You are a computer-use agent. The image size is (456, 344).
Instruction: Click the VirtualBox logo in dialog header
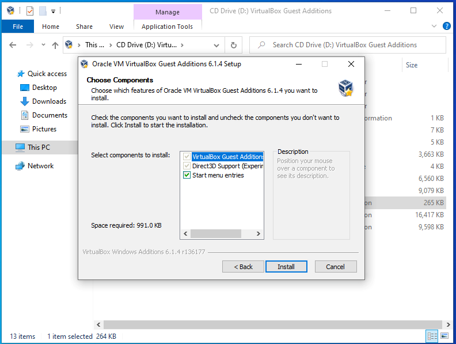(x=345, y=88)
